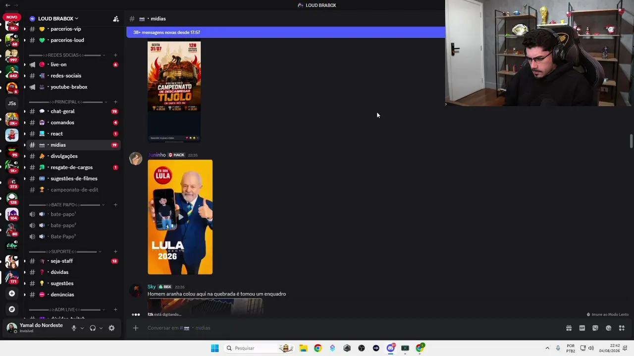The height and width of the screenshot is (356, 634).
Task: Click Juninho's username in chat
Action: click(157, 155)
